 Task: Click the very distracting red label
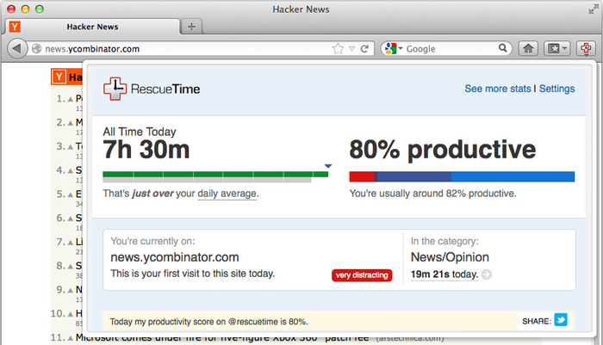coord(361,275)
